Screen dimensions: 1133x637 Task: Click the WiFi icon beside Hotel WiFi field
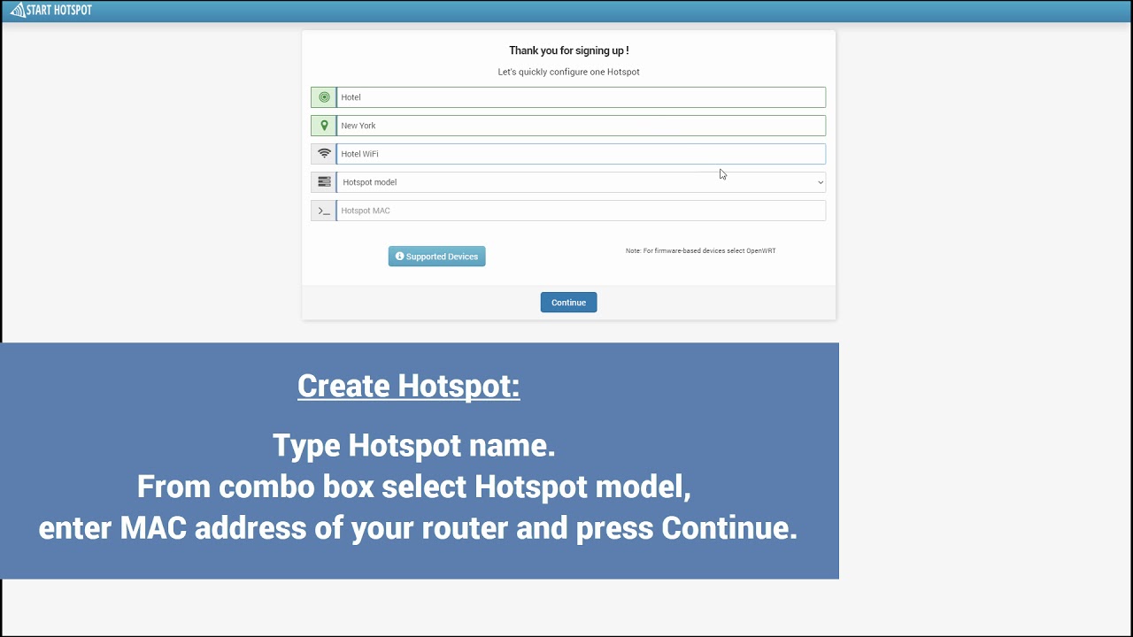pos(324,154)
